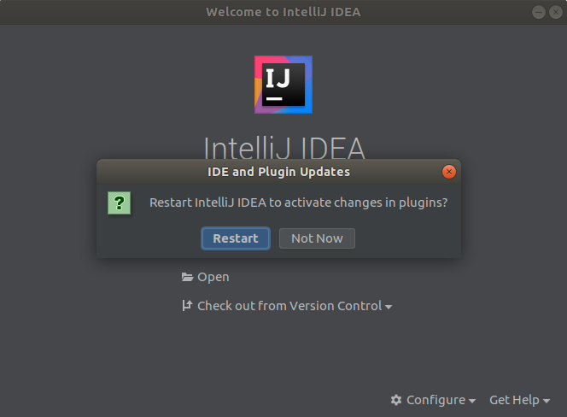Viewport: 567px width, 417px height.
Task: Expand the Check out from Version Control arrow
Action: pyautogui.click(x=389, y=307)
